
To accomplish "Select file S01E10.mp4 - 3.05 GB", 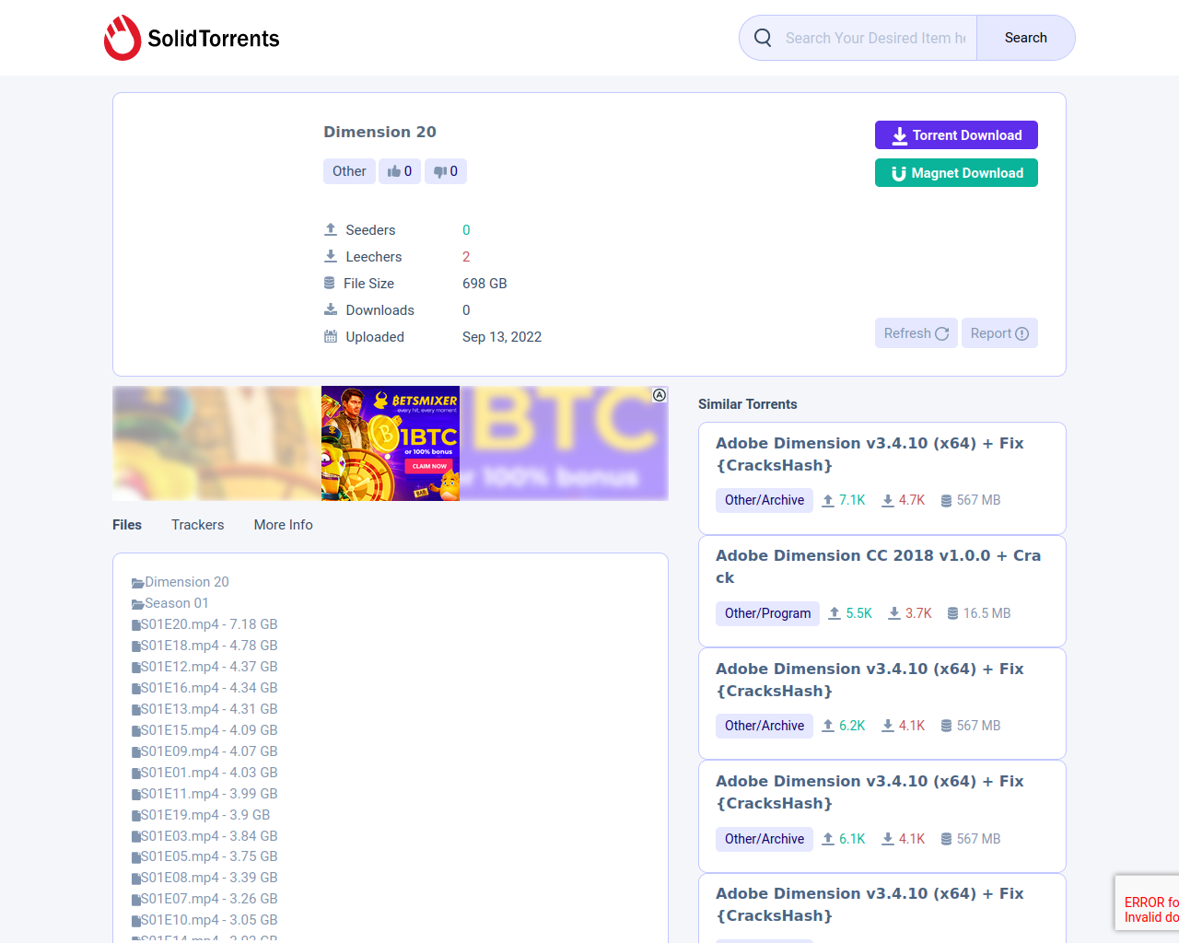I will point(209,920).
